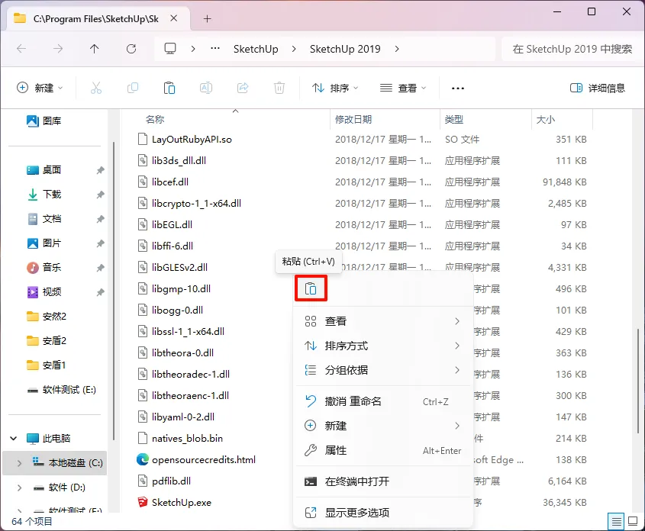The height and width of the screenshot is (531, 645).
Task: Open the 查看 dropdown in toolbar
Action: (x=403, y=88)
